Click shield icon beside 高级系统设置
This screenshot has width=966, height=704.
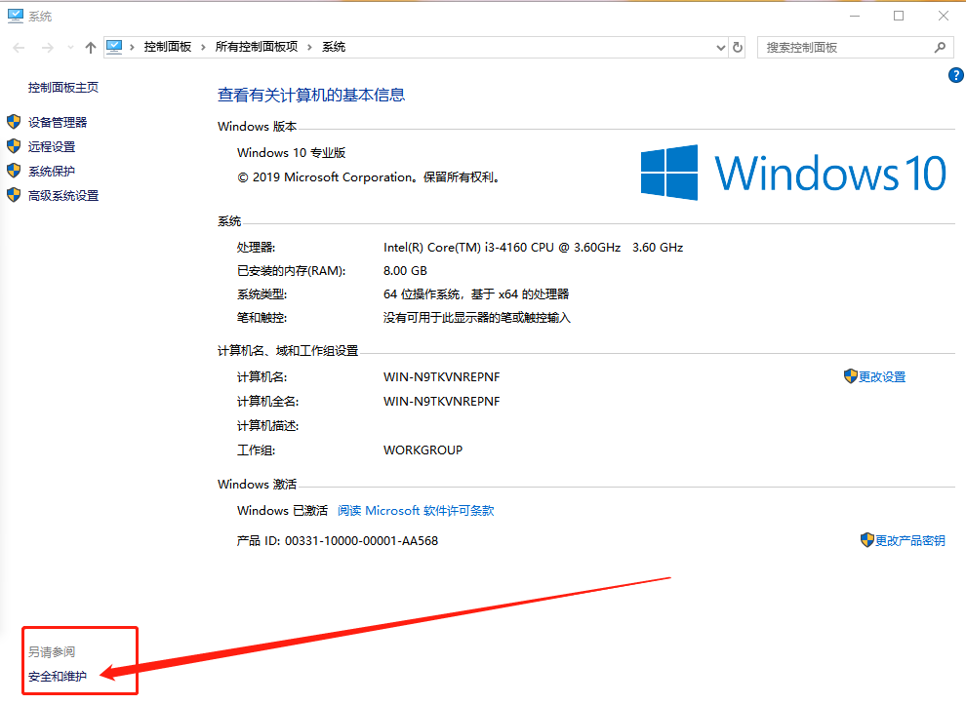point(14,195)
